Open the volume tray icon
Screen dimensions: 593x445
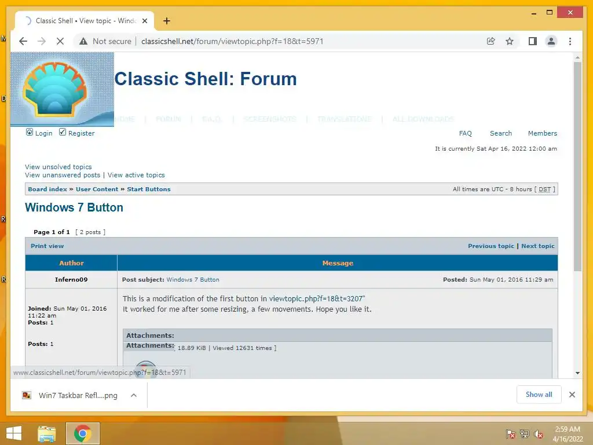click(x=539, y=433)
